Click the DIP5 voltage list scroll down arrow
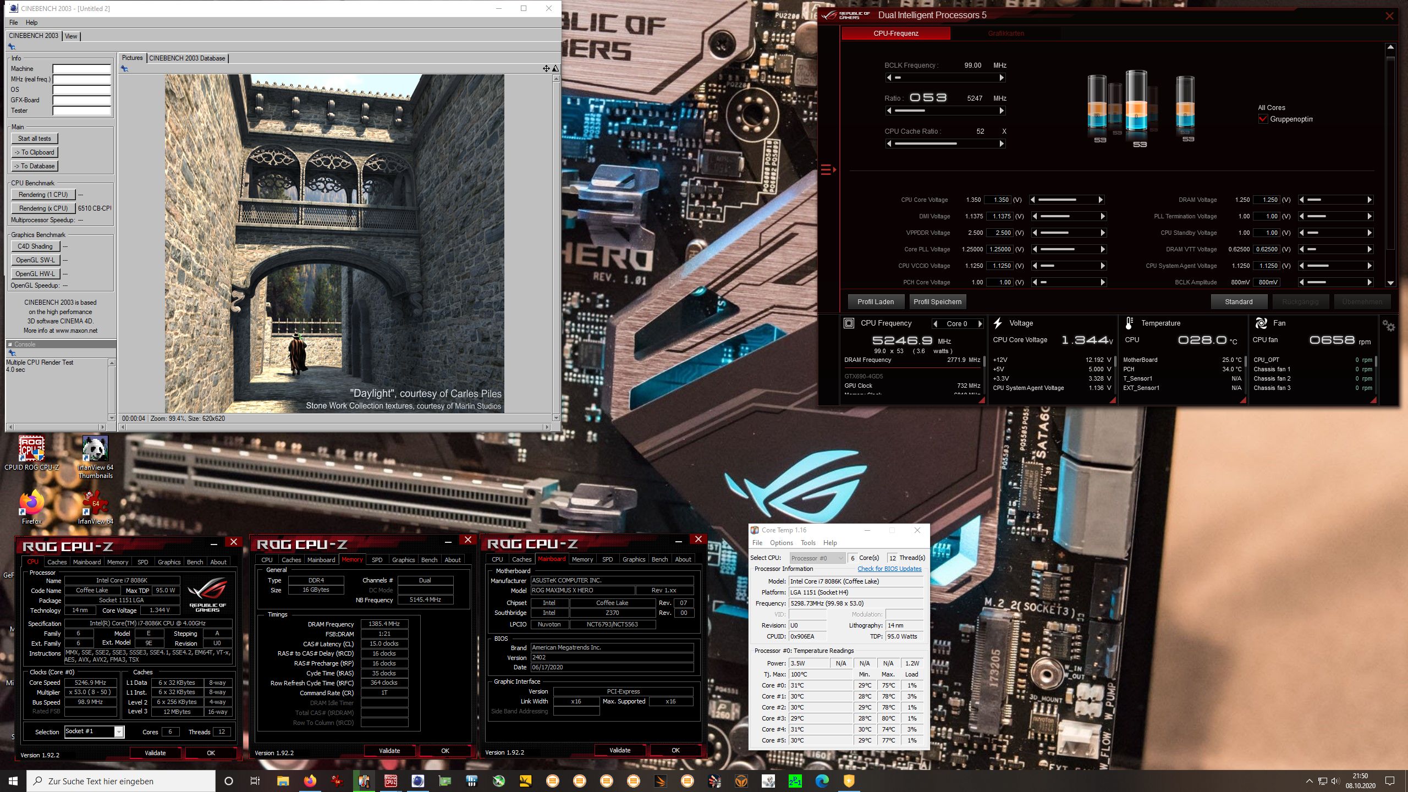The height and width of the screenshot is (792, 1408). [1390, 283]
